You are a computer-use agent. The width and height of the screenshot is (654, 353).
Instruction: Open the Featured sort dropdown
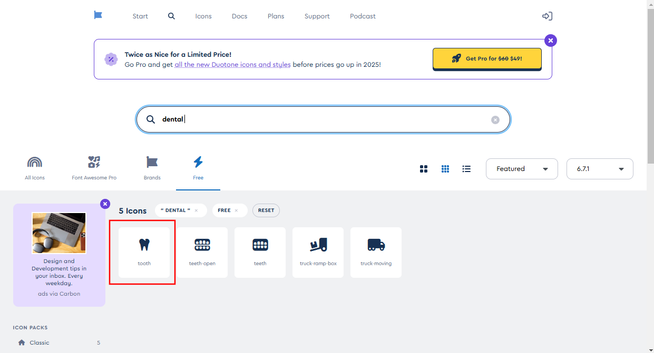(521, 169)
